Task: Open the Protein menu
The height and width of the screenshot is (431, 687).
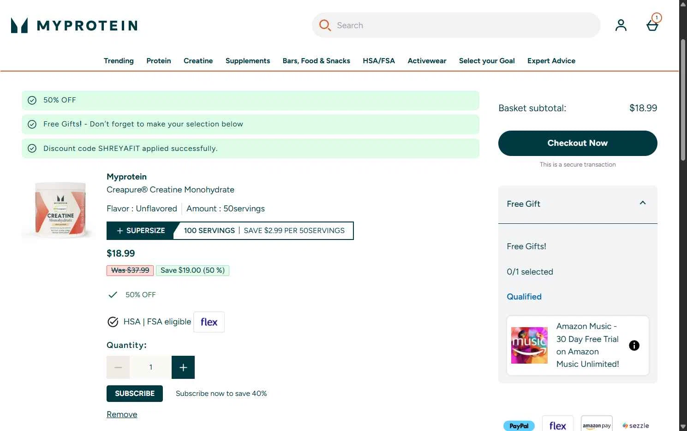Action: click(x=159, y=61)
